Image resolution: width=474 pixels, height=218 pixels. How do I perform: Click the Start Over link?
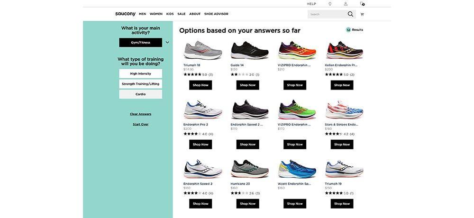(141, 124)
